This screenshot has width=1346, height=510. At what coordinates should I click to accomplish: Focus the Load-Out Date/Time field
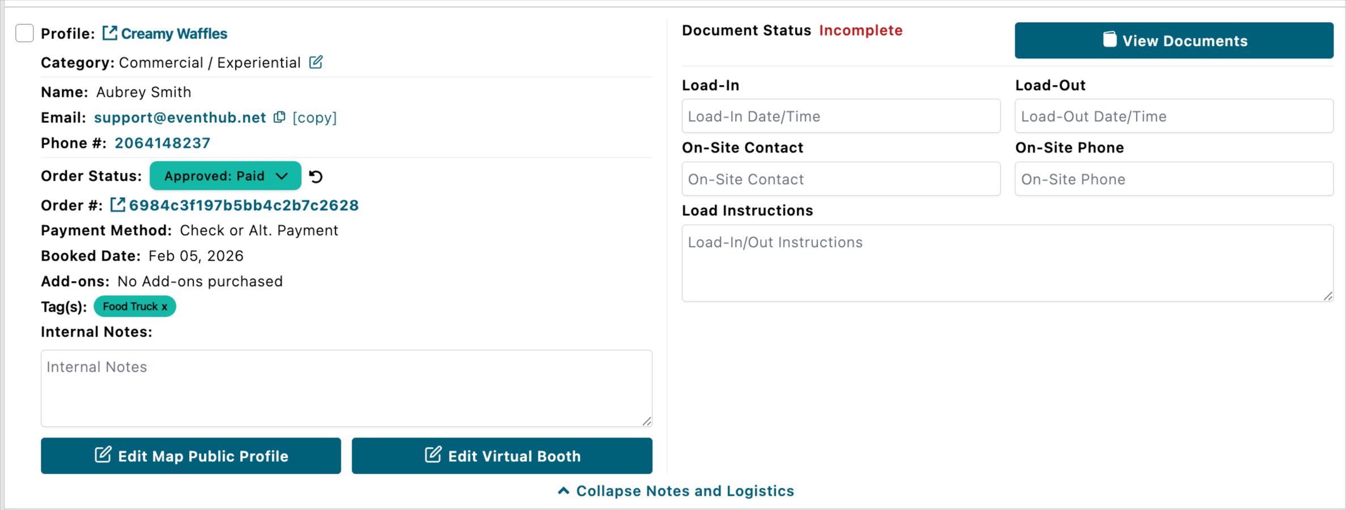[1174, 116]
